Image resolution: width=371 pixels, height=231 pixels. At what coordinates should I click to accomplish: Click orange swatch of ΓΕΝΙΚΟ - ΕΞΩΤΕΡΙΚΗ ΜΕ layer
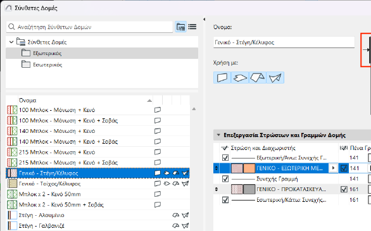click(249, 168)
